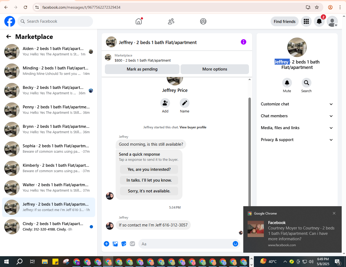Attach a file with the photo icon

(x=115, y=244)
